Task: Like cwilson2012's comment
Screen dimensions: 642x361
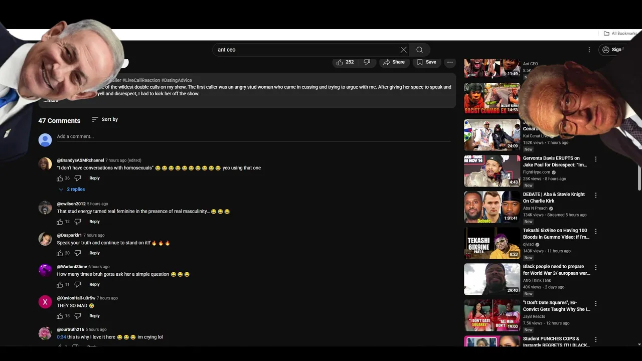Action: coord(60,222)
